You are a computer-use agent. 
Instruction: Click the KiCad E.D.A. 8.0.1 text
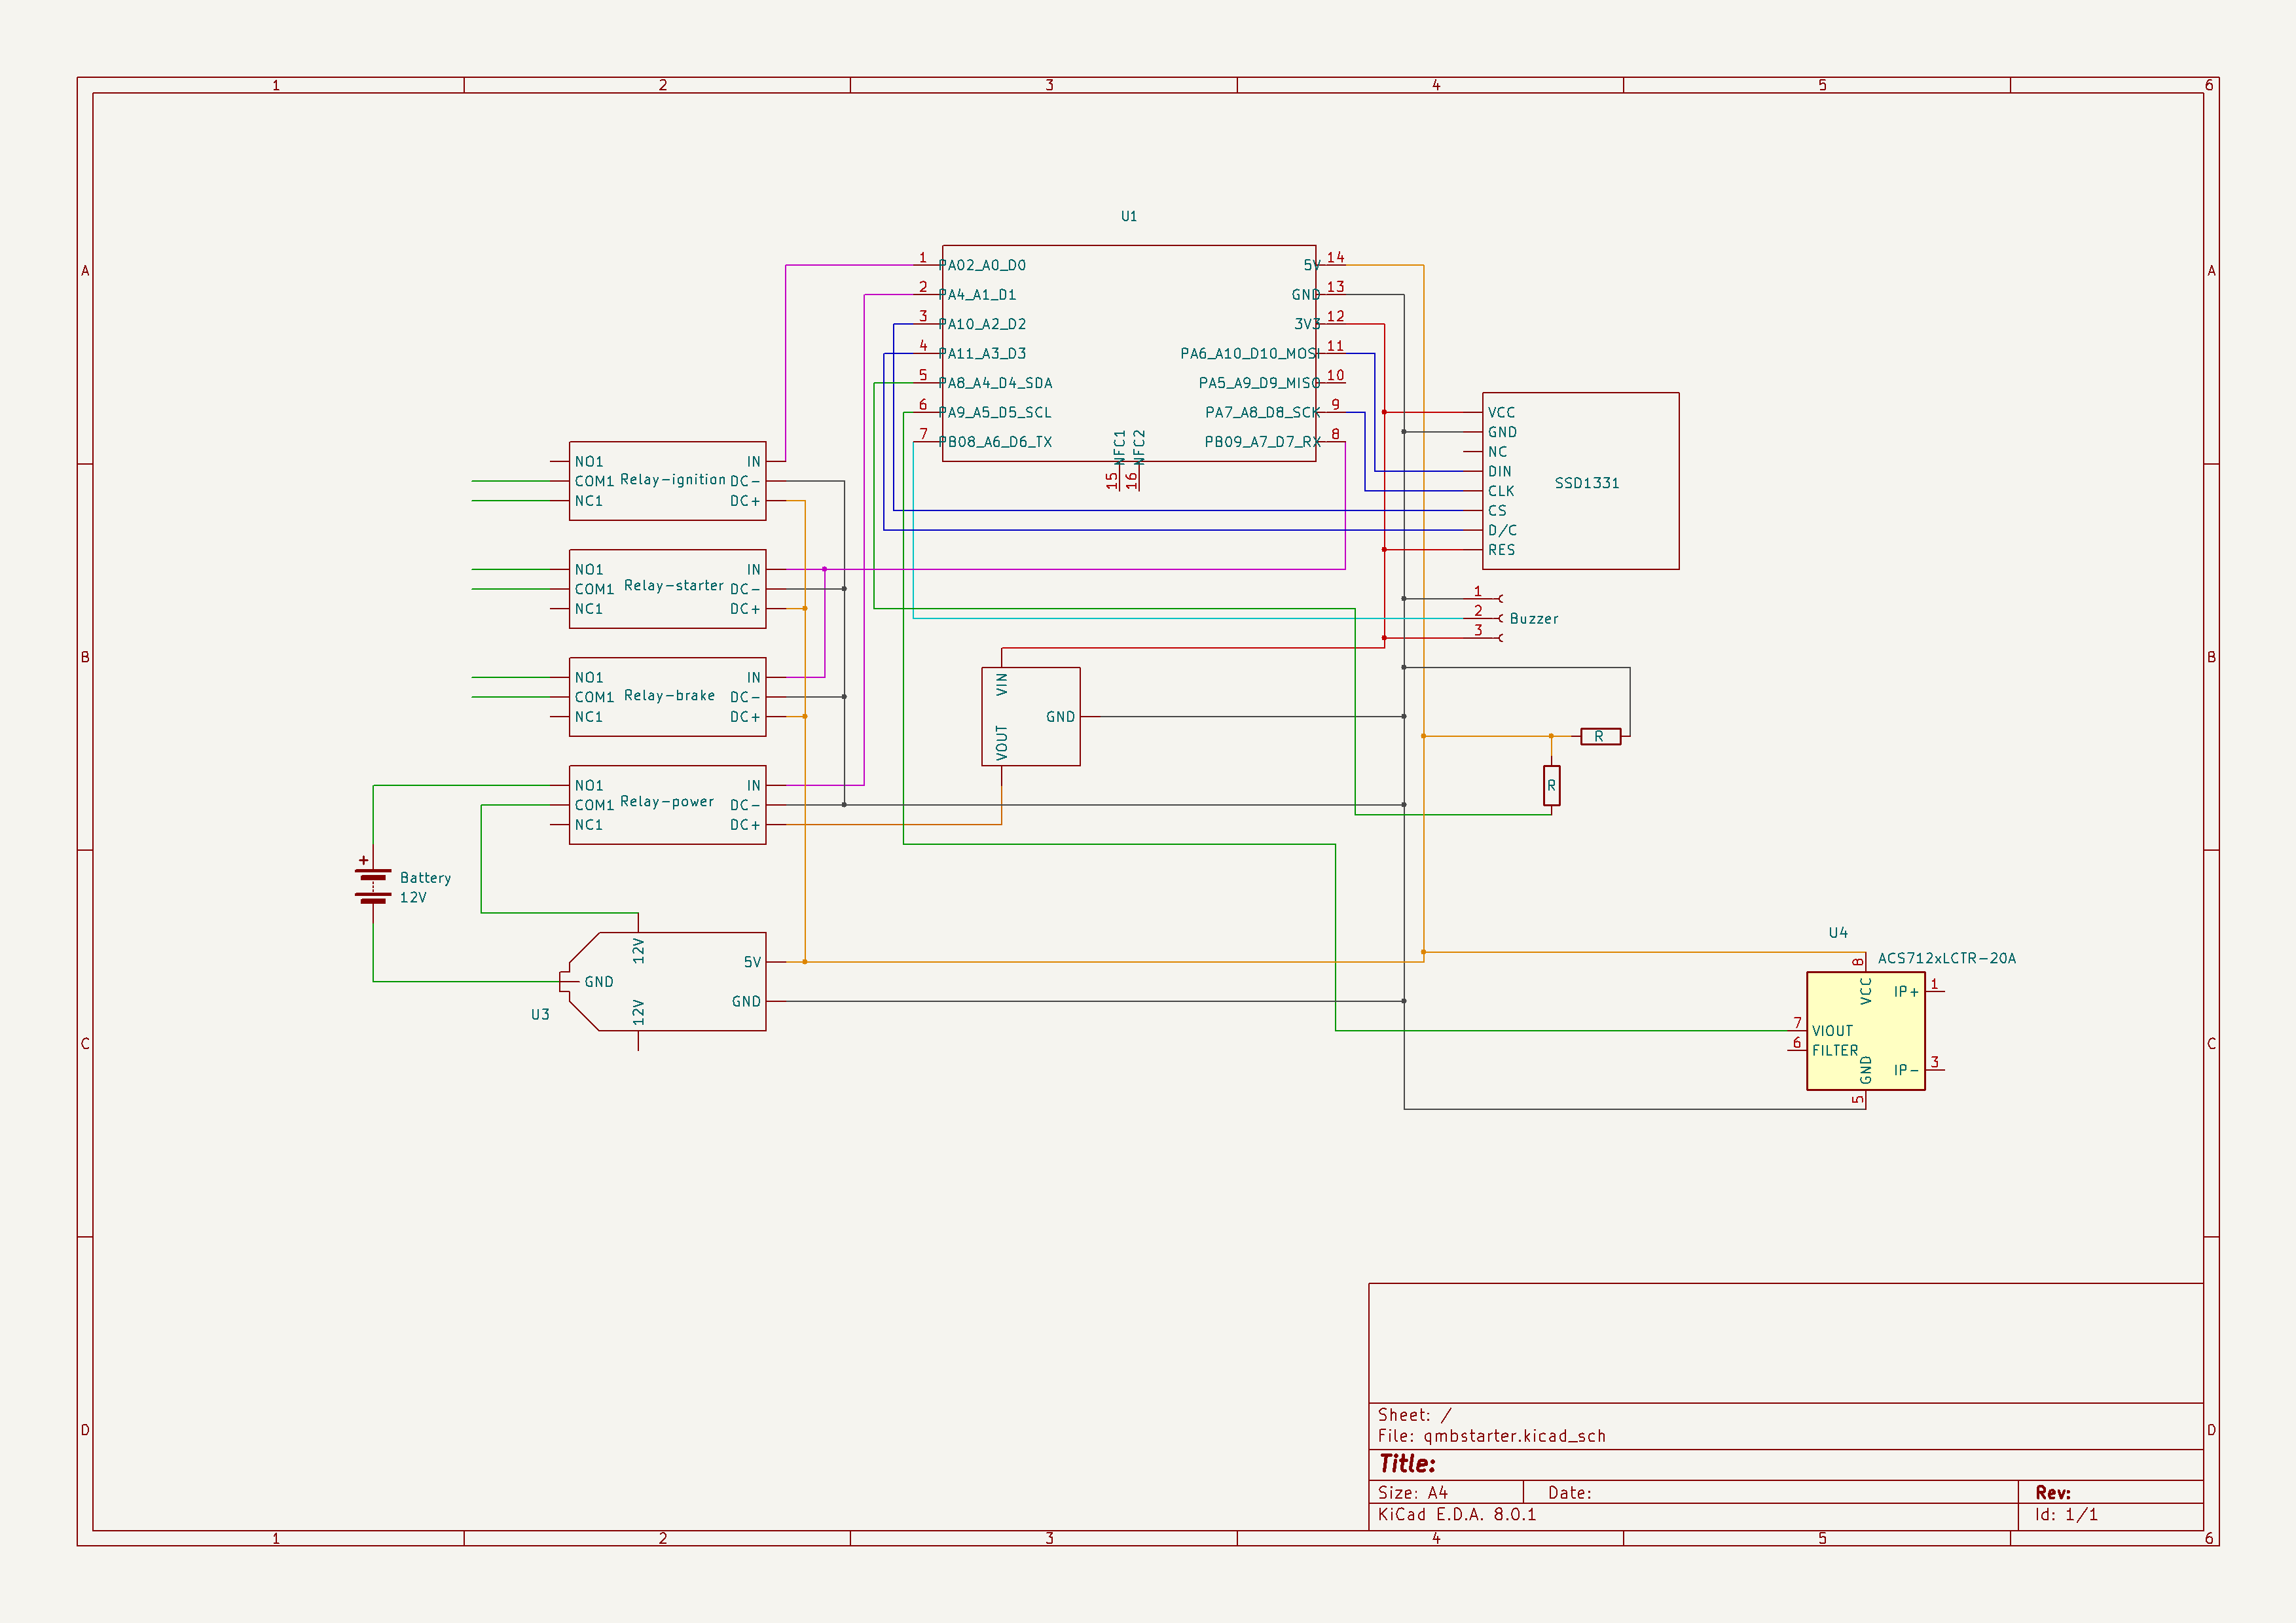point(1457,1515)
